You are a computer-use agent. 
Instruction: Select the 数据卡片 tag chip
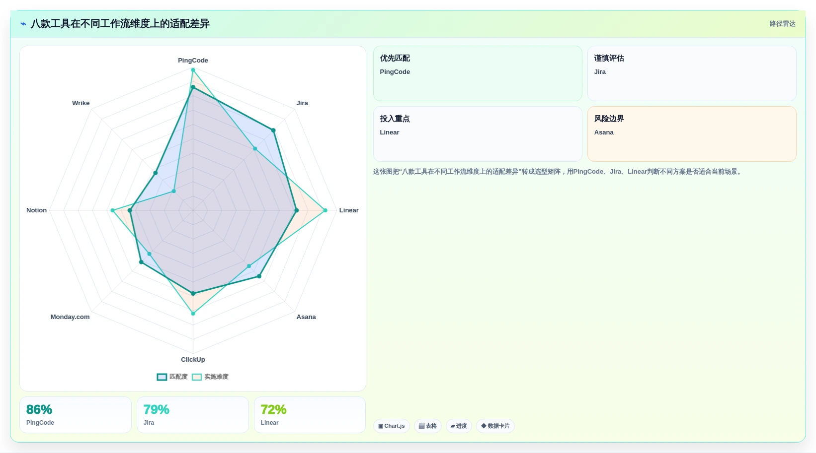coord(495,426)
